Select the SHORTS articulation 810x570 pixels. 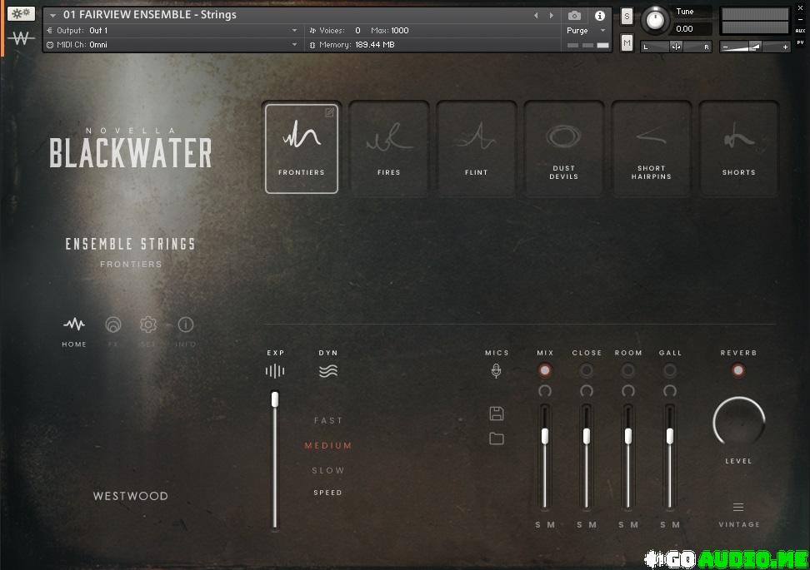point(738,149)
